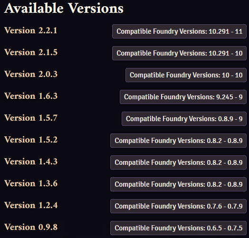Click the Available Versions title
The height and width of the screenshot is (238, 249).
tap(64, 8)
